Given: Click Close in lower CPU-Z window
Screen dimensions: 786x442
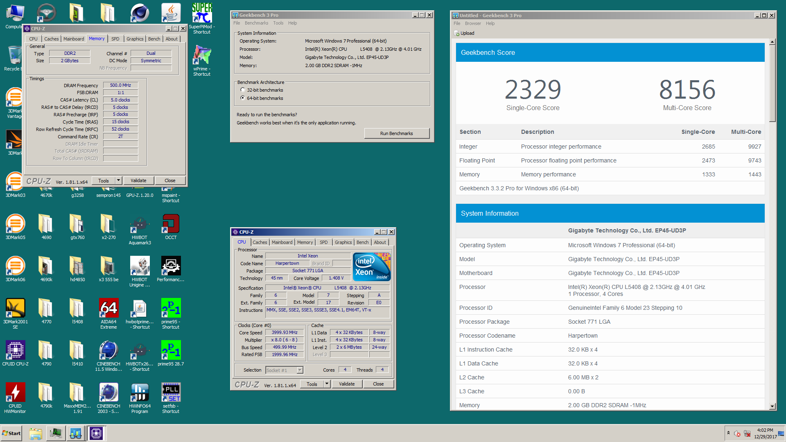Looking at the screenshot, I should pos(378,384).
